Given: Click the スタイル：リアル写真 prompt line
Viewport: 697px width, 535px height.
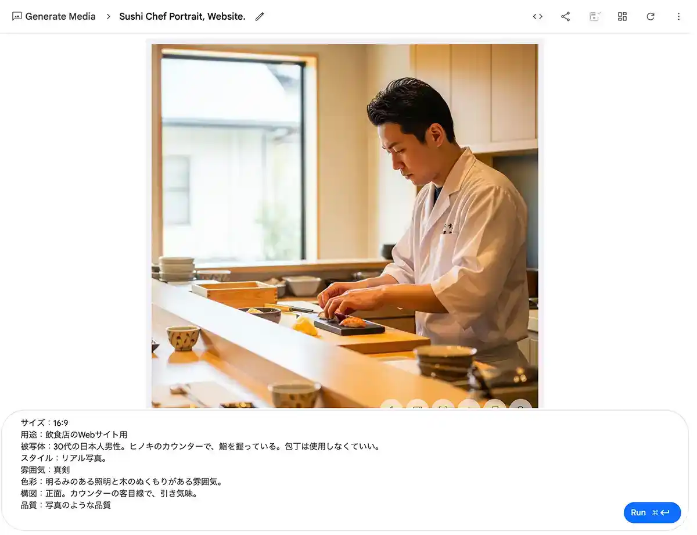Looking at the screenshot, I should [x=64, y=458].
